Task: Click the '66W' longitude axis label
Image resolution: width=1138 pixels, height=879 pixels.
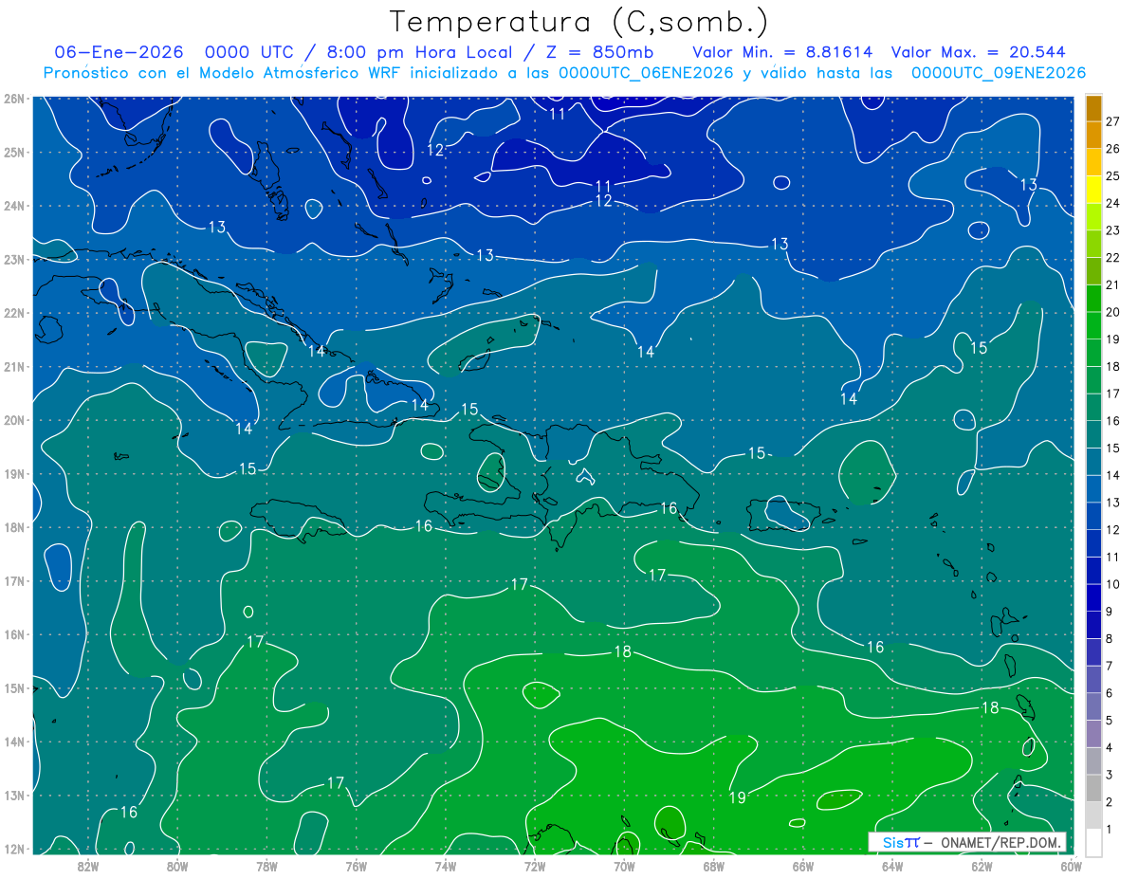Action: (x=802, y=866)
